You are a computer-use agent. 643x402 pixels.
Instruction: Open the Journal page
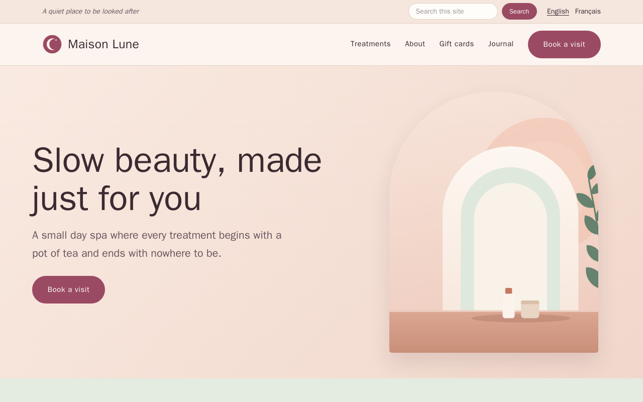pyautogui.click(x=500, y=44)
